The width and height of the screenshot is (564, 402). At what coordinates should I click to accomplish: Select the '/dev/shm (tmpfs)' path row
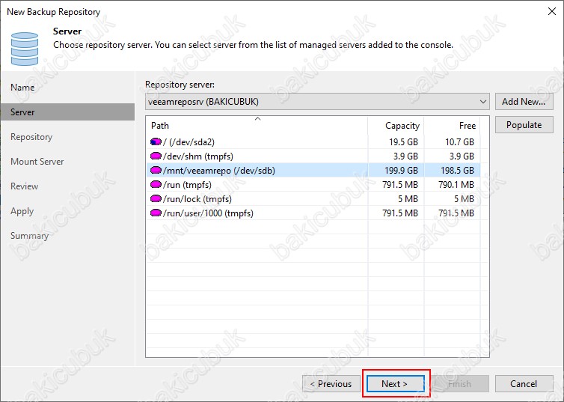pyautogui.click(x=313, y=156)
